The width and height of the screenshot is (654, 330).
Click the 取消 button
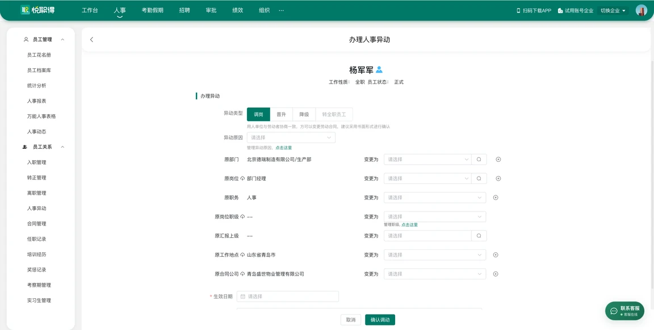click(351, 320)
